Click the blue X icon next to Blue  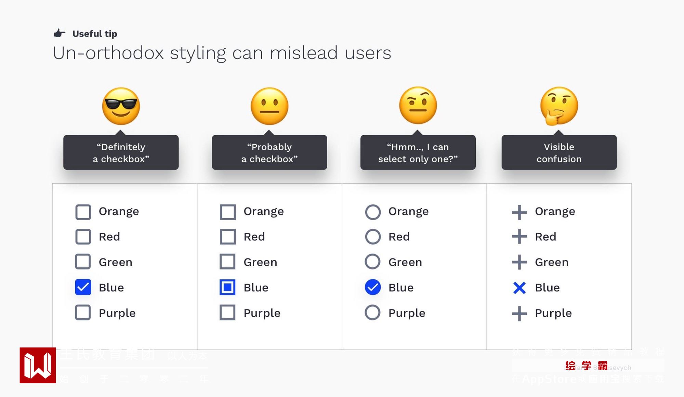tap(519, 288)
